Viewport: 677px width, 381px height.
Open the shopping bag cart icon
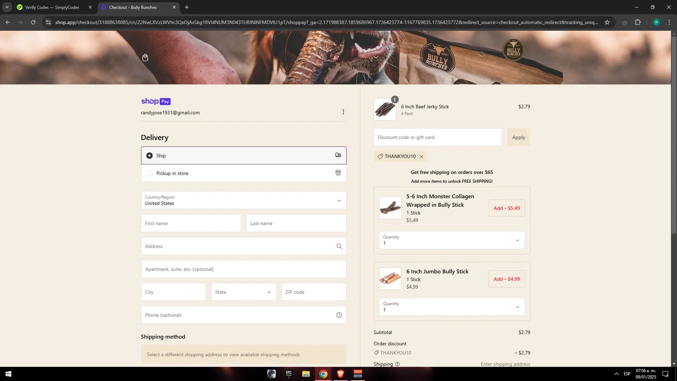(145, 57)
